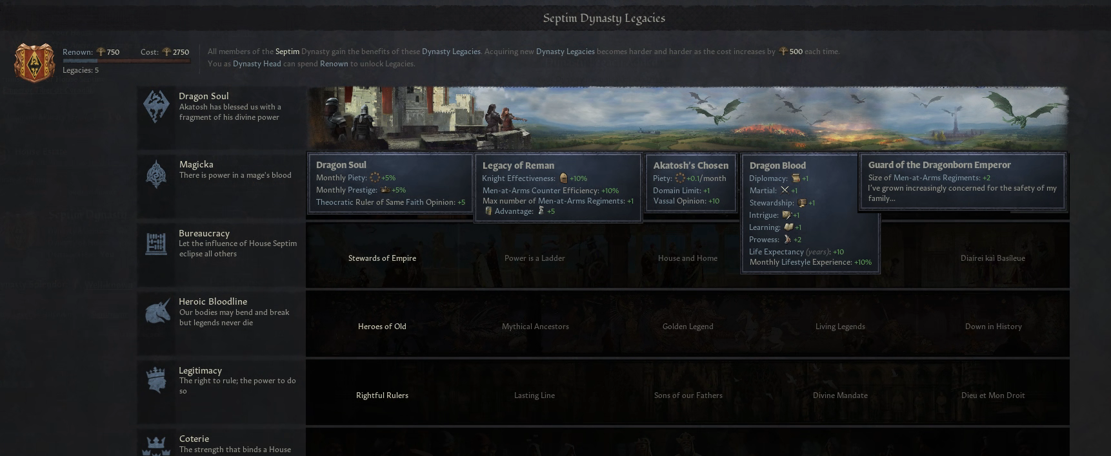Viewport: 1111px width, 456px height.
Task: Open the Dynasty Head link
Action: 257,64
